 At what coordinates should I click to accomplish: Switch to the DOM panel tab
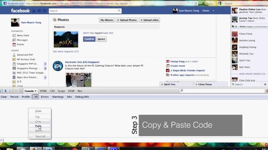[71, 91]
